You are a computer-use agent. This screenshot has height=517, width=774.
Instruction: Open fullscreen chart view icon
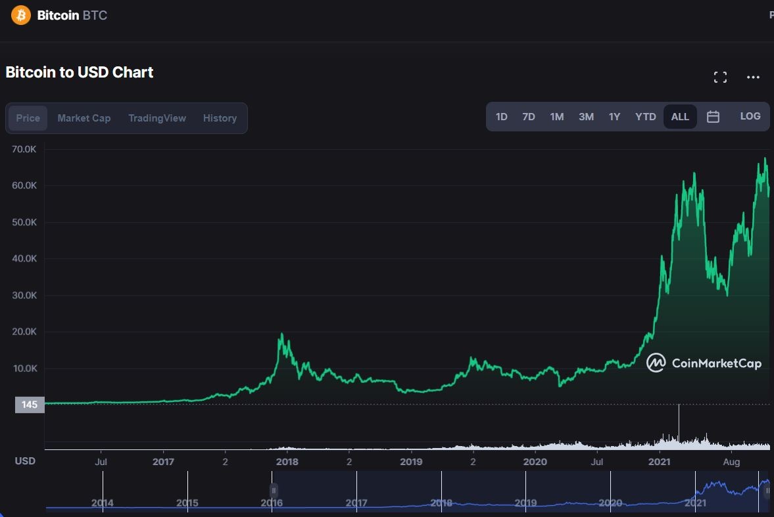click(x=720, y=78)
